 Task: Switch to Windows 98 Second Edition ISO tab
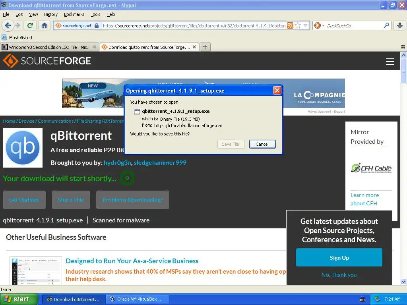49,47
